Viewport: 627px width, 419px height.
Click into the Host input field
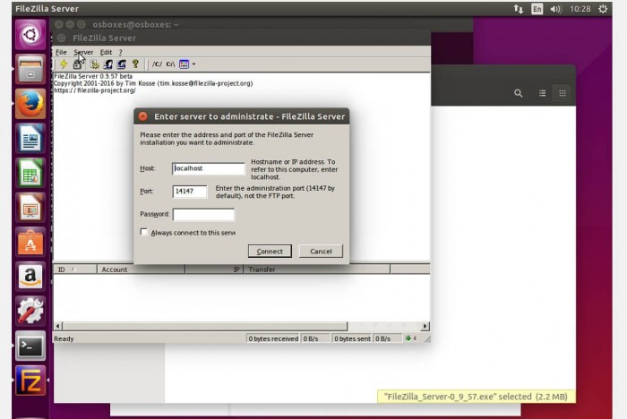click(209, 168)
